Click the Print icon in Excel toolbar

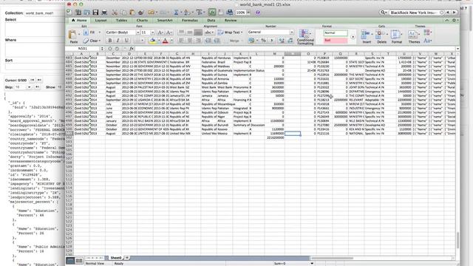click(104, 13)
